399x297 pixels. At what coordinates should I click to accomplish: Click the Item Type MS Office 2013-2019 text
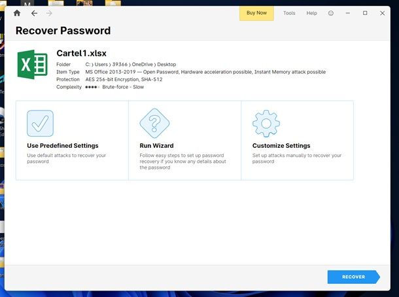205,72
